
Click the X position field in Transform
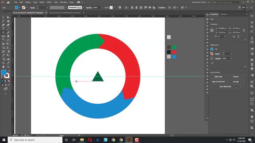[x=222, y=28]
